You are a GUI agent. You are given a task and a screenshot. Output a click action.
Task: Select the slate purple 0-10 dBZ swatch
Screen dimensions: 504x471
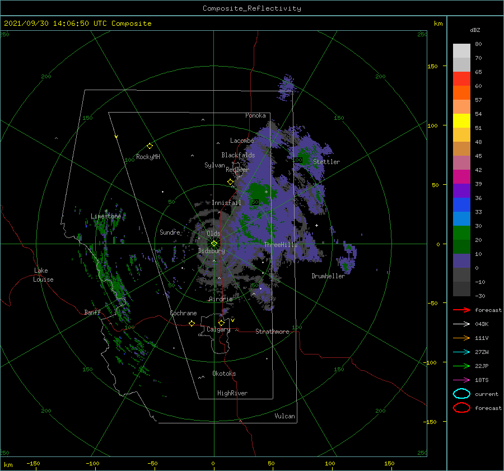click(461, 261)
